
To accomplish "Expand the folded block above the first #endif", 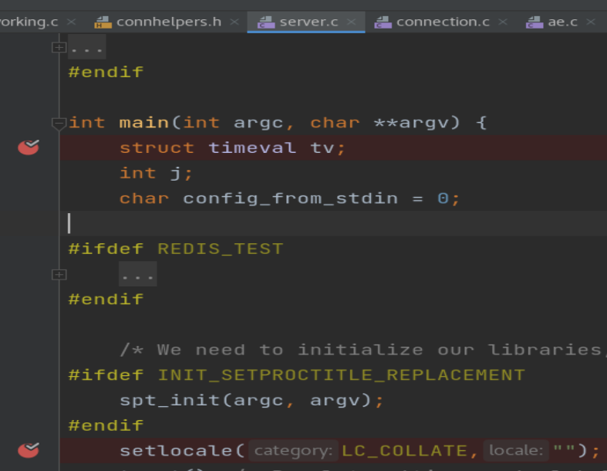I will 59,47.
